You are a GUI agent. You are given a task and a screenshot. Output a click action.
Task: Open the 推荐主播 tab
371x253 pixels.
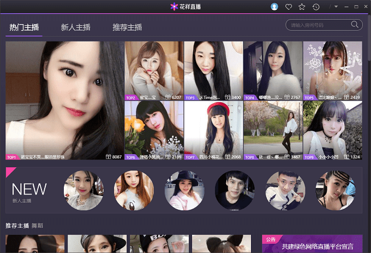[x=127, y=27]
